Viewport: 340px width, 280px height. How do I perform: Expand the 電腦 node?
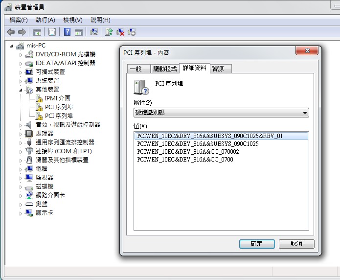(x=21, y=169)
